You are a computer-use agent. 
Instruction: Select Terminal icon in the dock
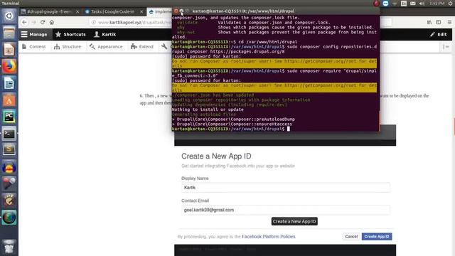9,134
